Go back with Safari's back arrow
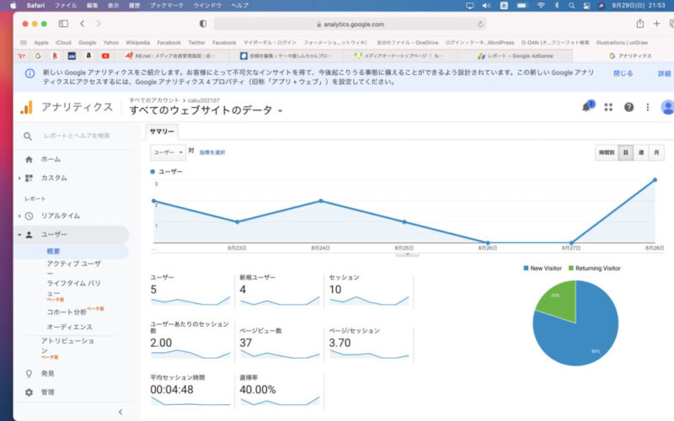This screenshot has height=421, width=674. click(82, 24)
